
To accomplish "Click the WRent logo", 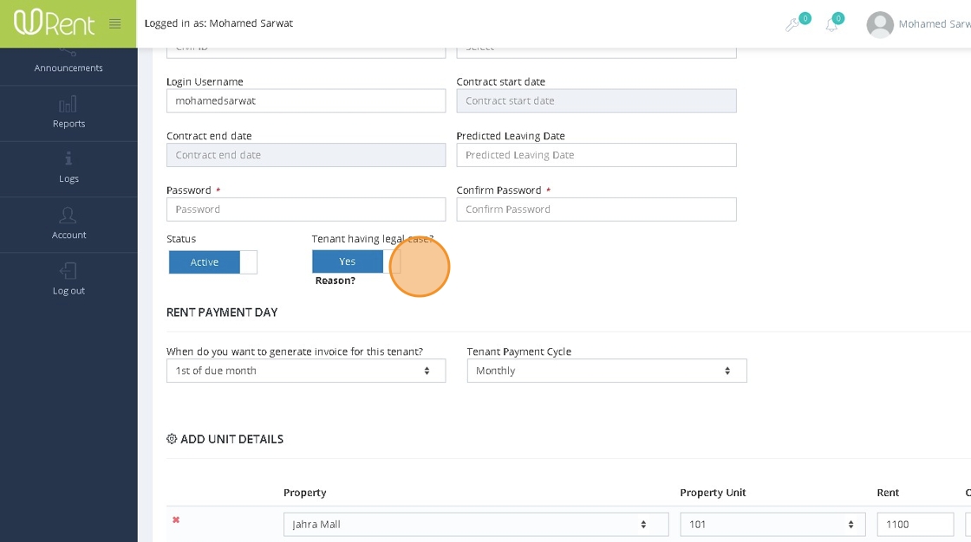I will pyautogui.click(x=54, y=23).
